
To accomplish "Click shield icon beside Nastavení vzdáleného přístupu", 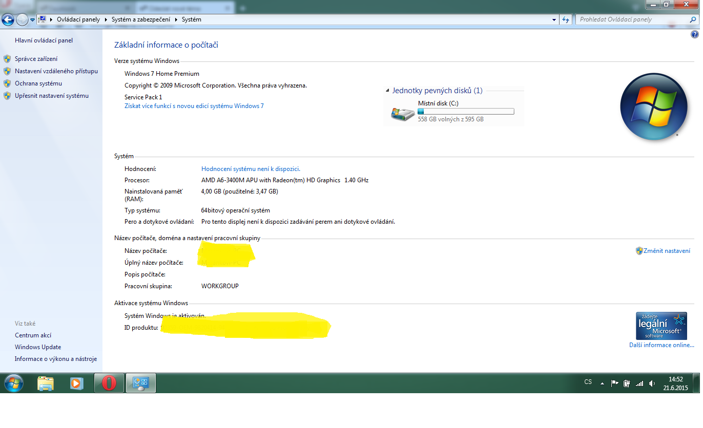I will coord(7,71).
